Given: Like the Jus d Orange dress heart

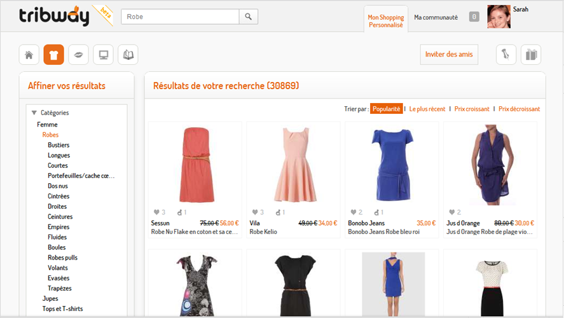Looking at the screenshot, I should [452, 212].
